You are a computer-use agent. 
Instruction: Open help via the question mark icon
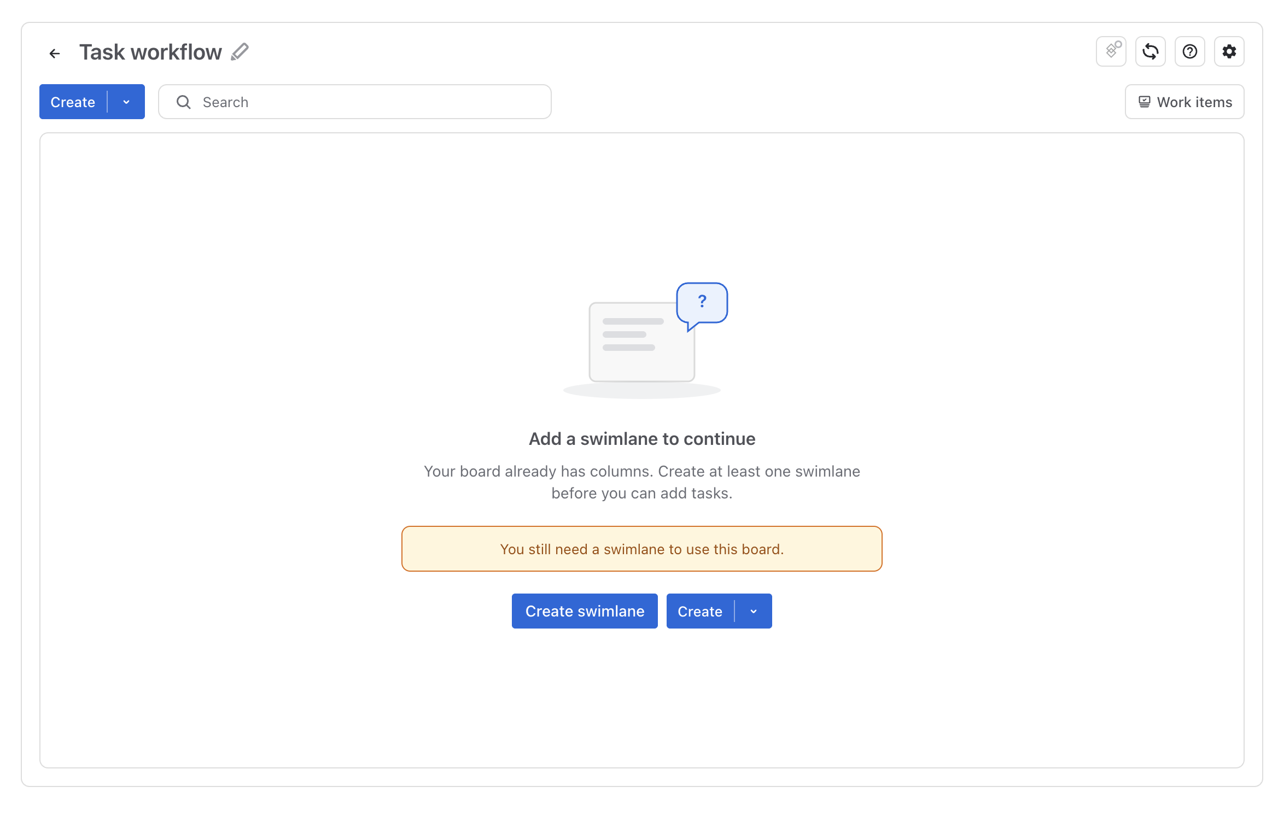pyautogui.click(x=1189, y=51)
